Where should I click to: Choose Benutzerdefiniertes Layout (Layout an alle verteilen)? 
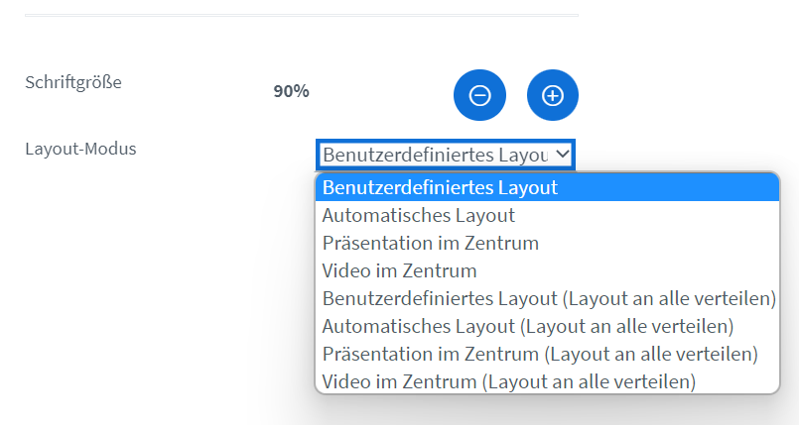pos(547,298)
